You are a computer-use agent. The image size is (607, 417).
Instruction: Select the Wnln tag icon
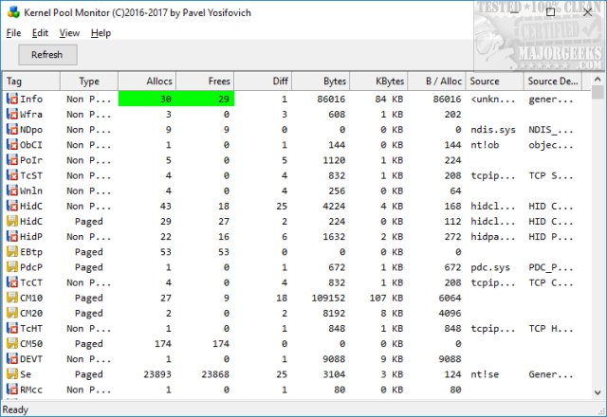click(12, 190)
